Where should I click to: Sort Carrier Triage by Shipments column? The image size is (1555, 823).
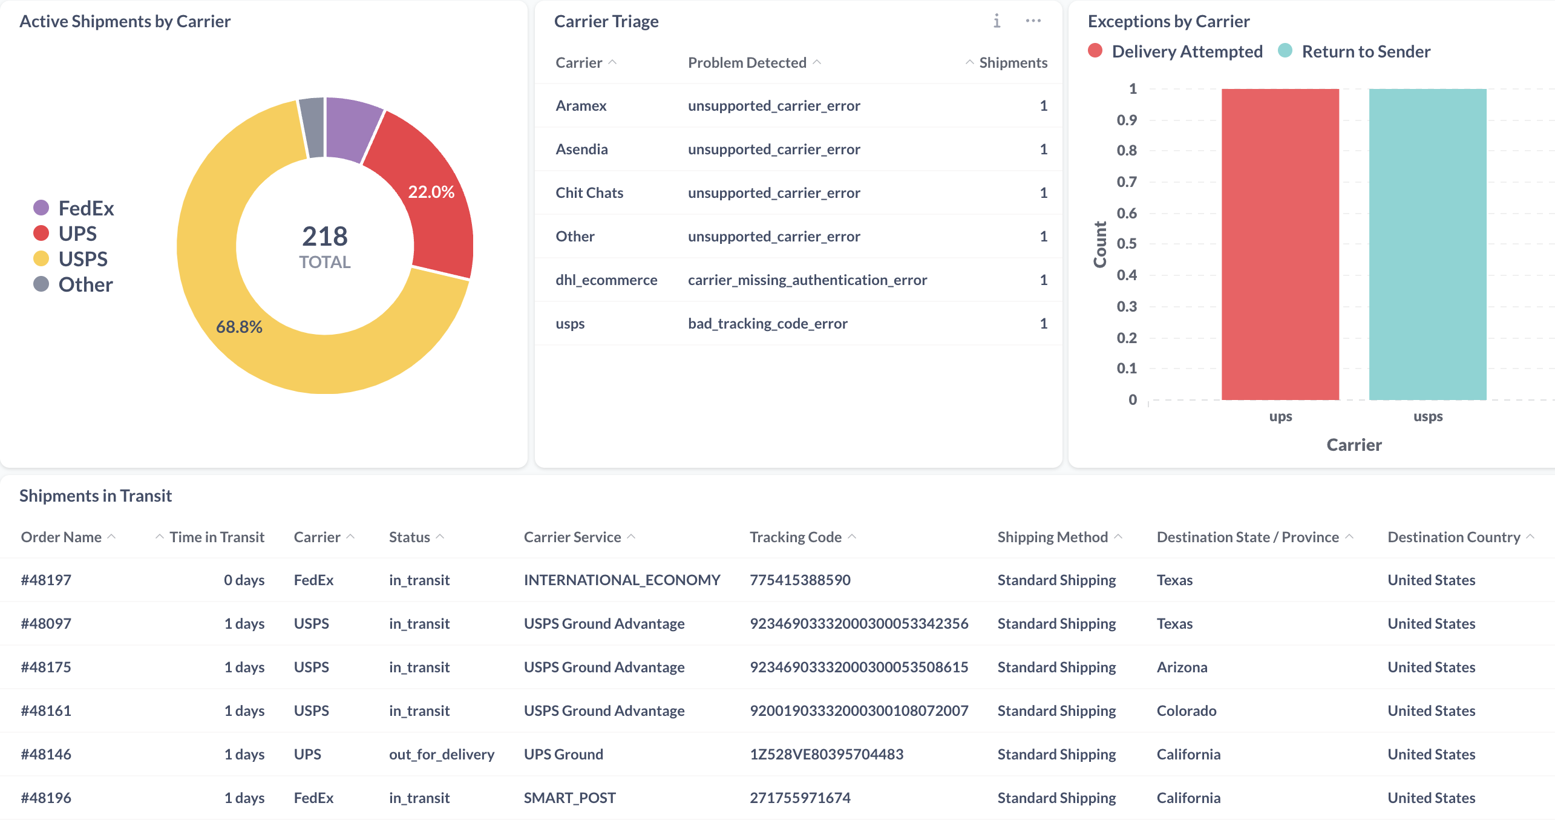(1012, 62)
